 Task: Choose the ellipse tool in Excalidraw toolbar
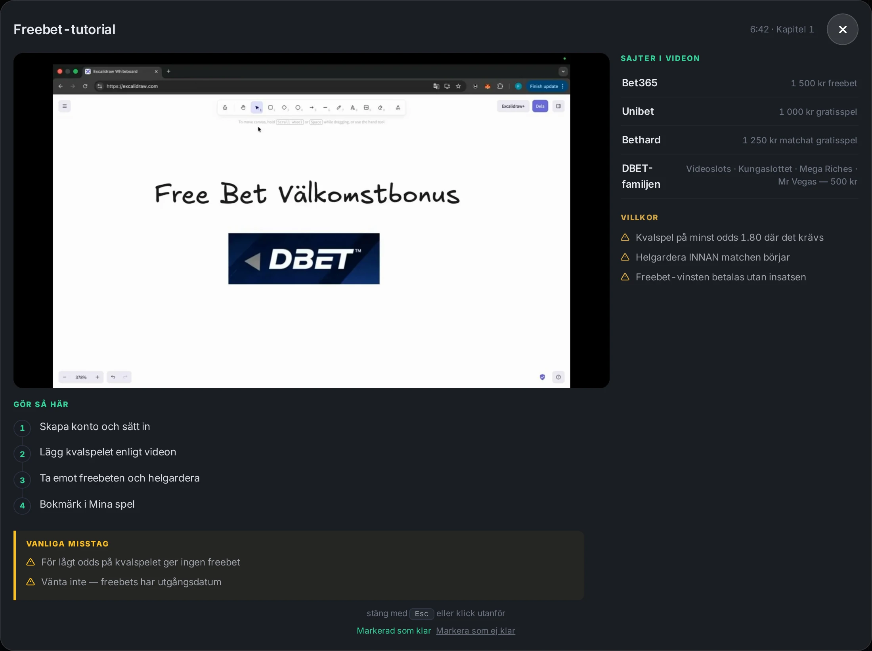click(x=298, y=107)
